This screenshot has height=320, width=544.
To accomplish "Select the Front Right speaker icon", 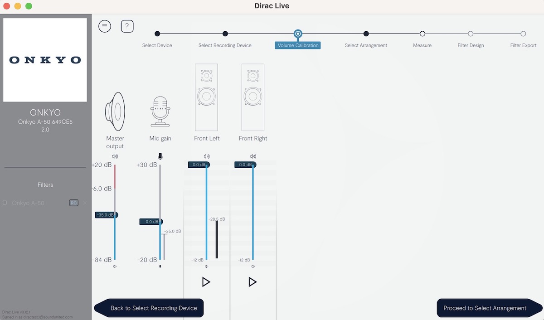I will 253,97.
